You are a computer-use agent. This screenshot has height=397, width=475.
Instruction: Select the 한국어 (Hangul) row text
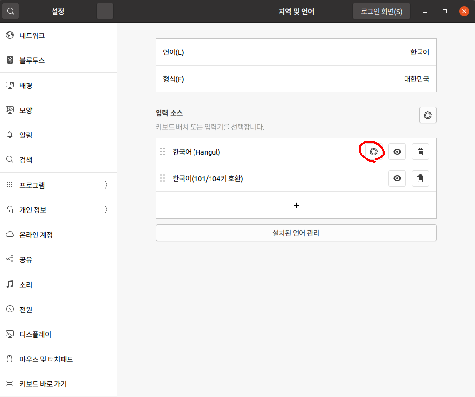(196, 152)
